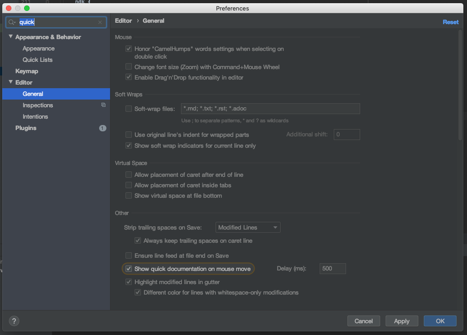Open Quick Lists settings page
The width and height of the screenshot is (467, 335).
tap(38, 60)
